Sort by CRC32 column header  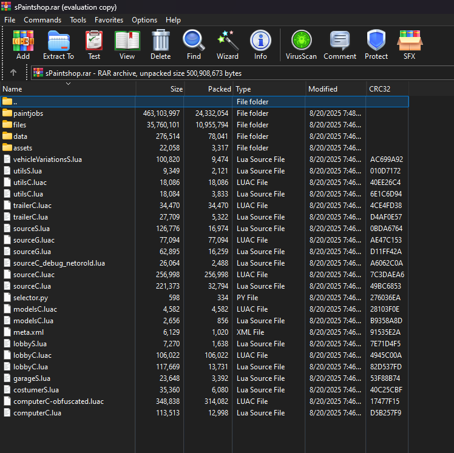387,89
